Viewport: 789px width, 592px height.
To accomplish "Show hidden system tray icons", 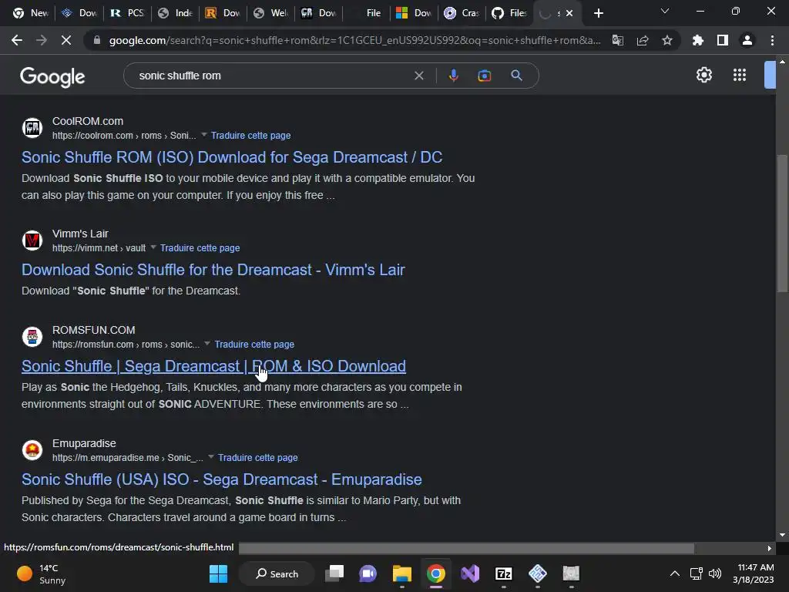I will click(675, 573).
